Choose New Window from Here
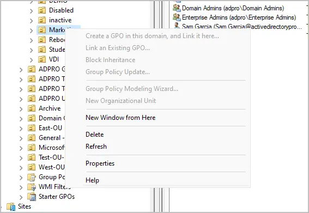 click(120, 118)
